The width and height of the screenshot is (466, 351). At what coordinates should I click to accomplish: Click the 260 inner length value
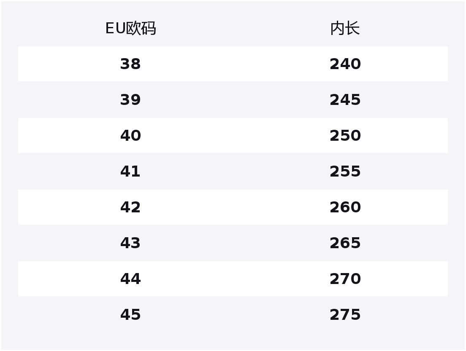[345, 207]
